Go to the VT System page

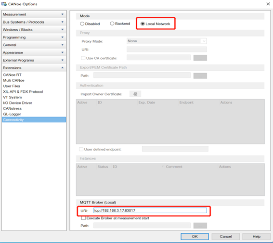tap(13, 97)
